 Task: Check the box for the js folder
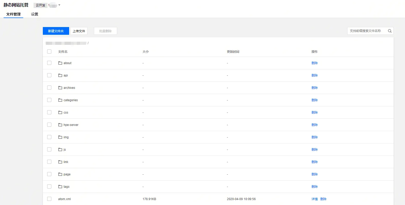click(49, 149)
